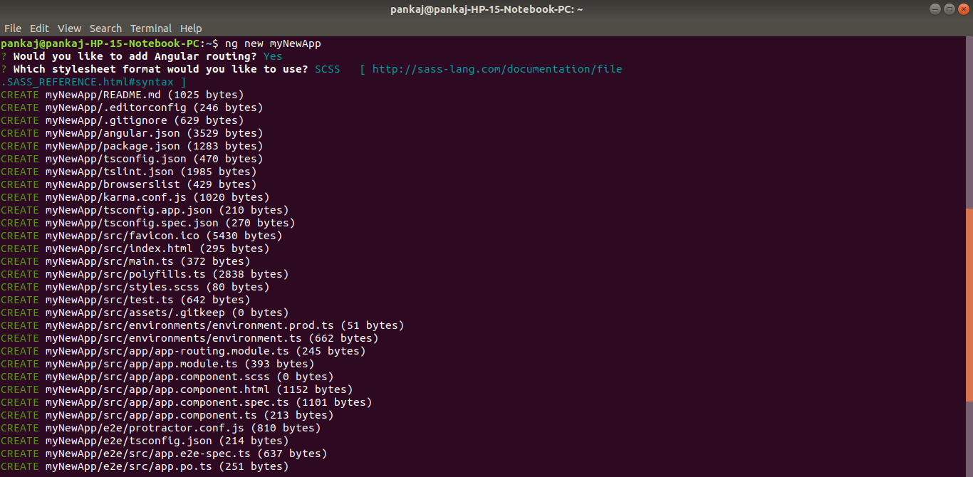Click the myNewApp/src/styles.scss line

135,287
